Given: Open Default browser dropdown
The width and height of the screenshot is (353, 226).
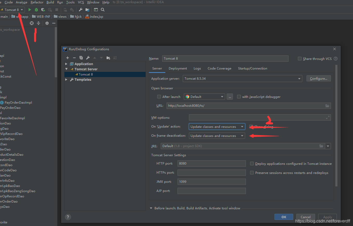Looking at the screenshot, I should (x=204, y=97).
